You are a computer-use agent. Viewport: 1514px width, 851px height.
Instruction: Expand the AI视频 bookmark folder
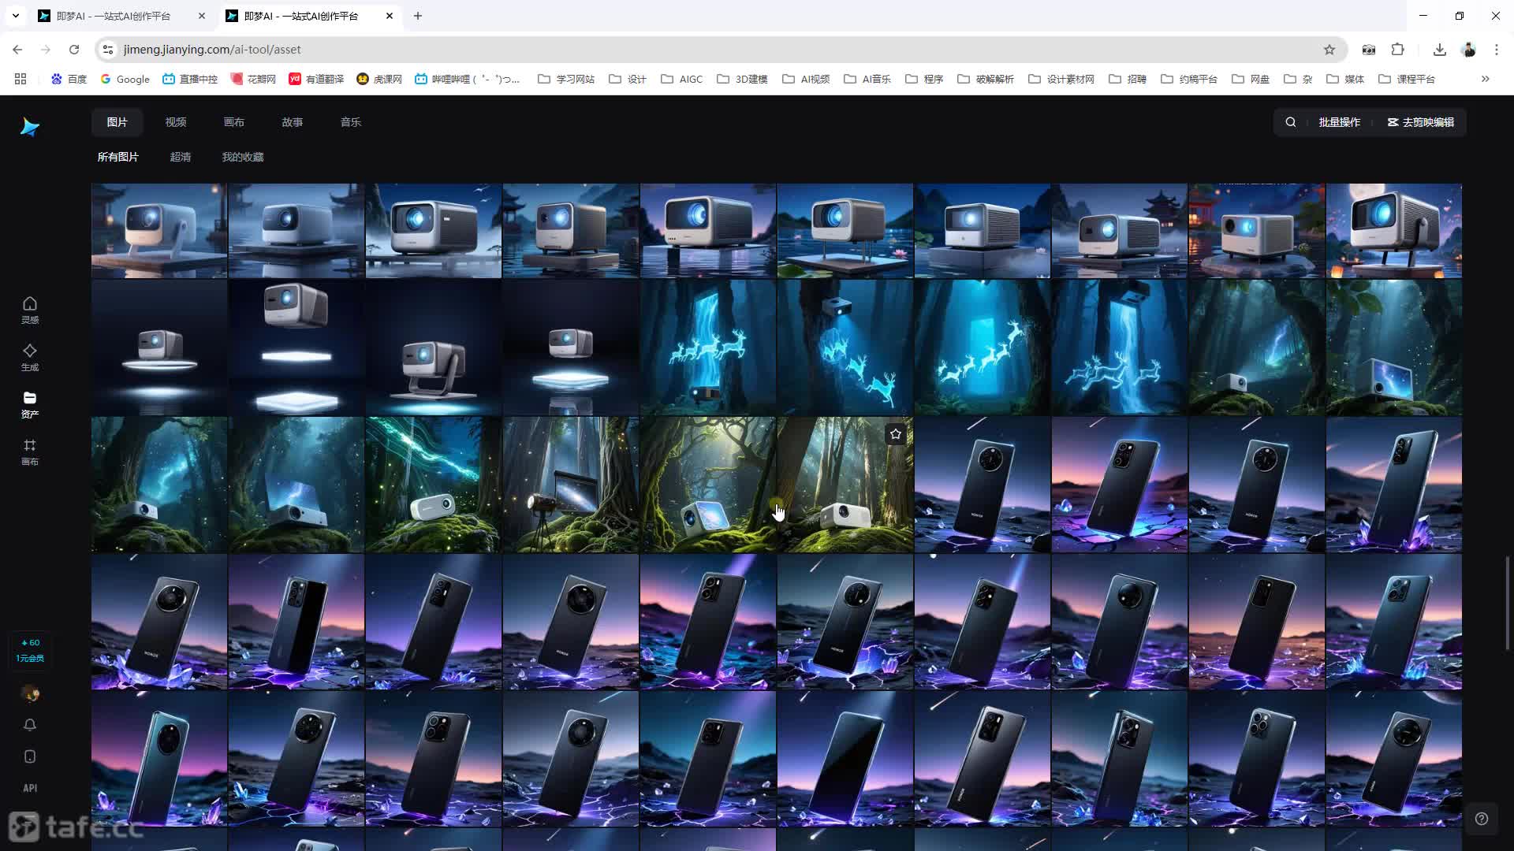(x=806, y=79)
